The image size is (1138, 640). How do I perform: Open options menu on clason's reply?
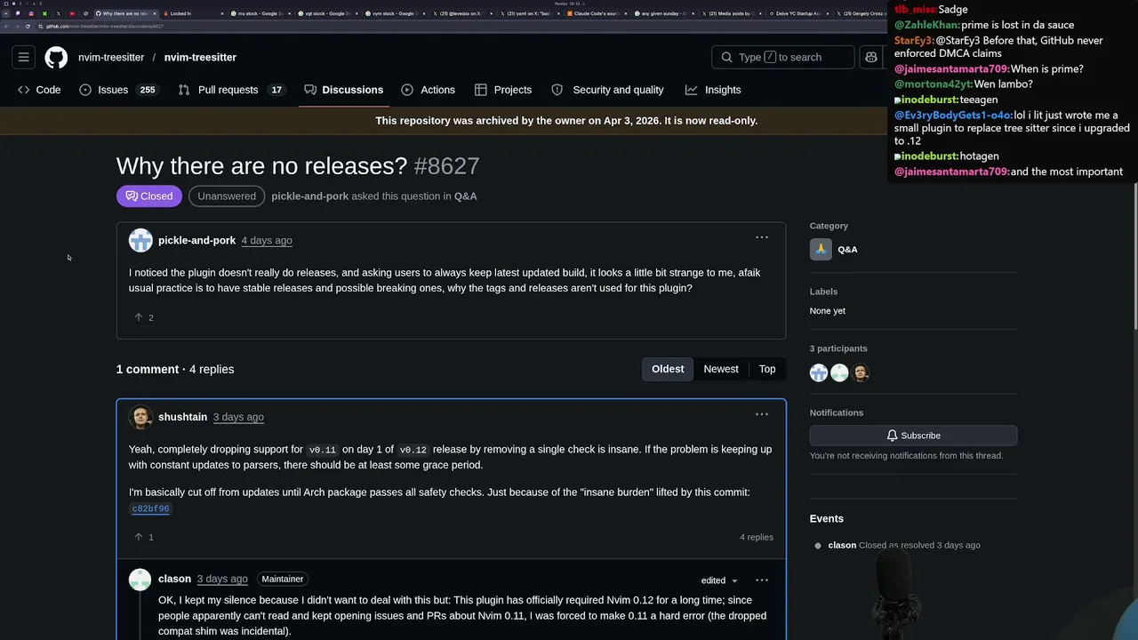pyautogui.click(x=762, y=580)
